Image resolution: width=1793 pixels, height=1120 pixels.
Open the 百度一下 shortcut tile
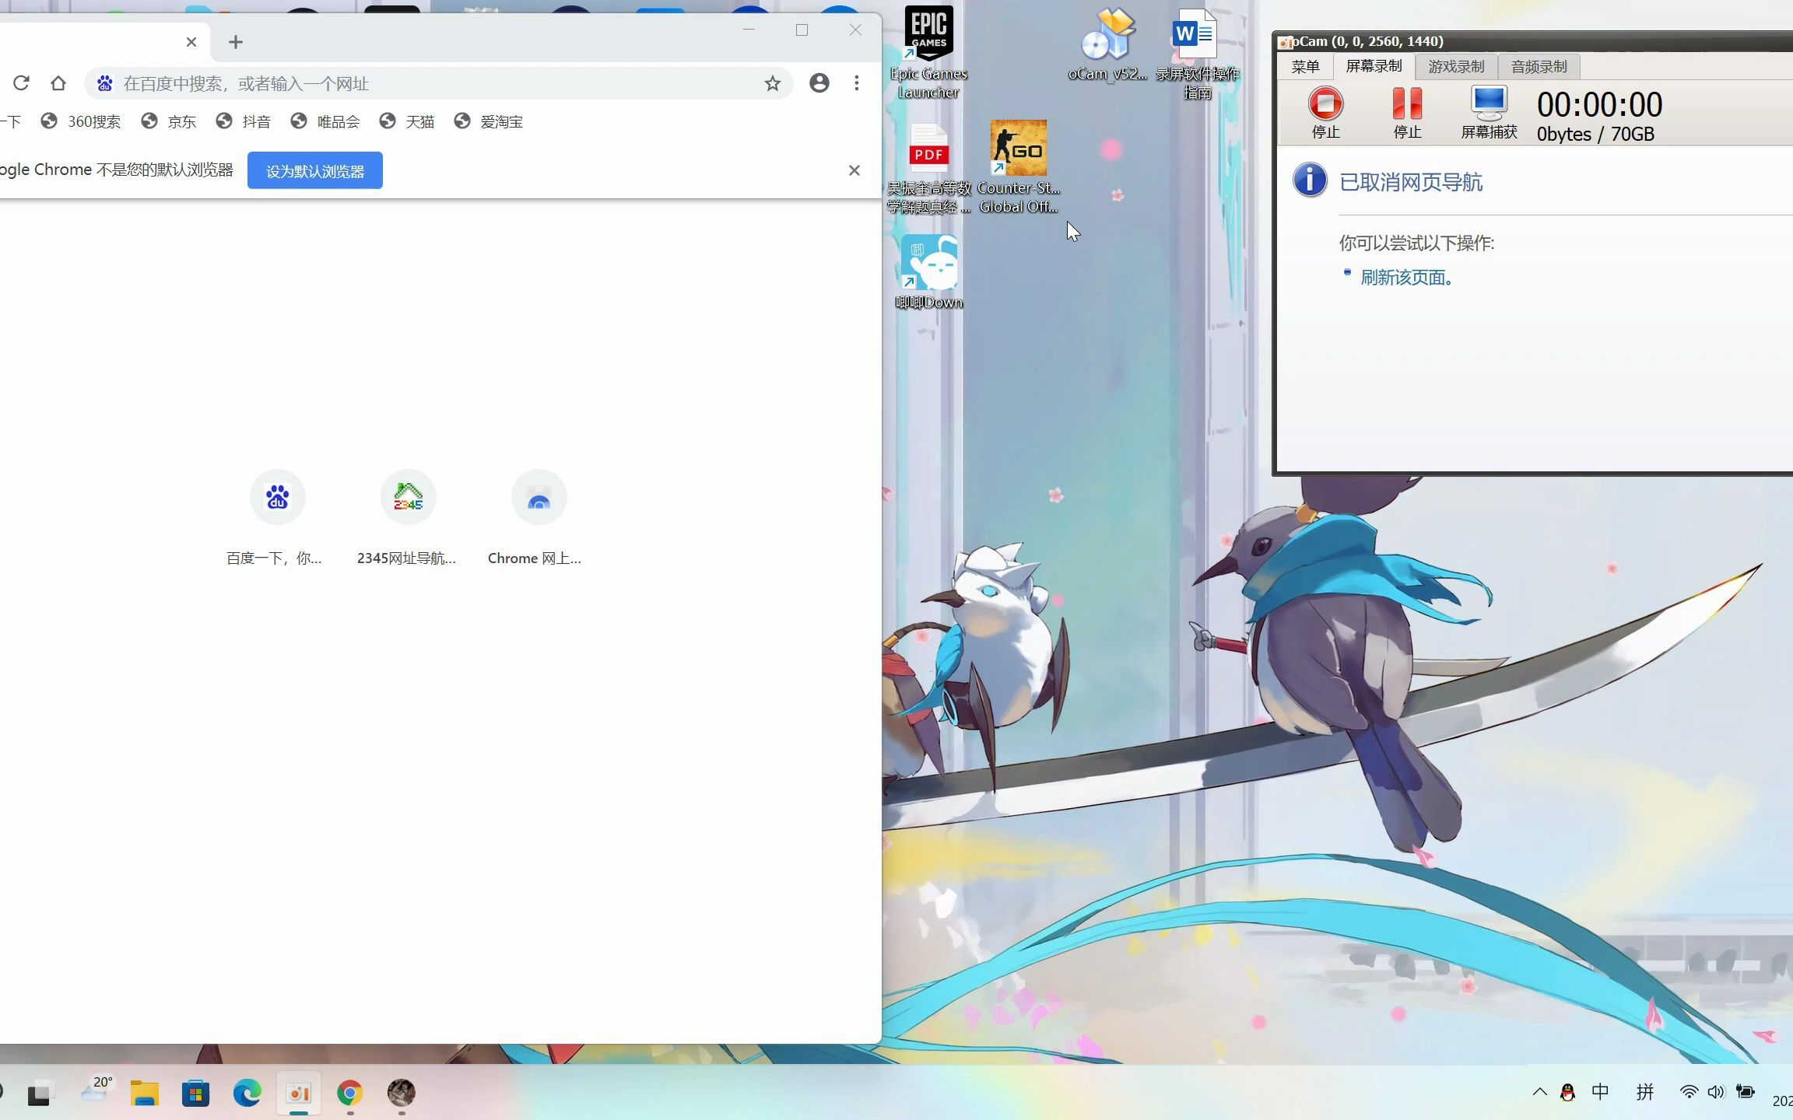277,517
